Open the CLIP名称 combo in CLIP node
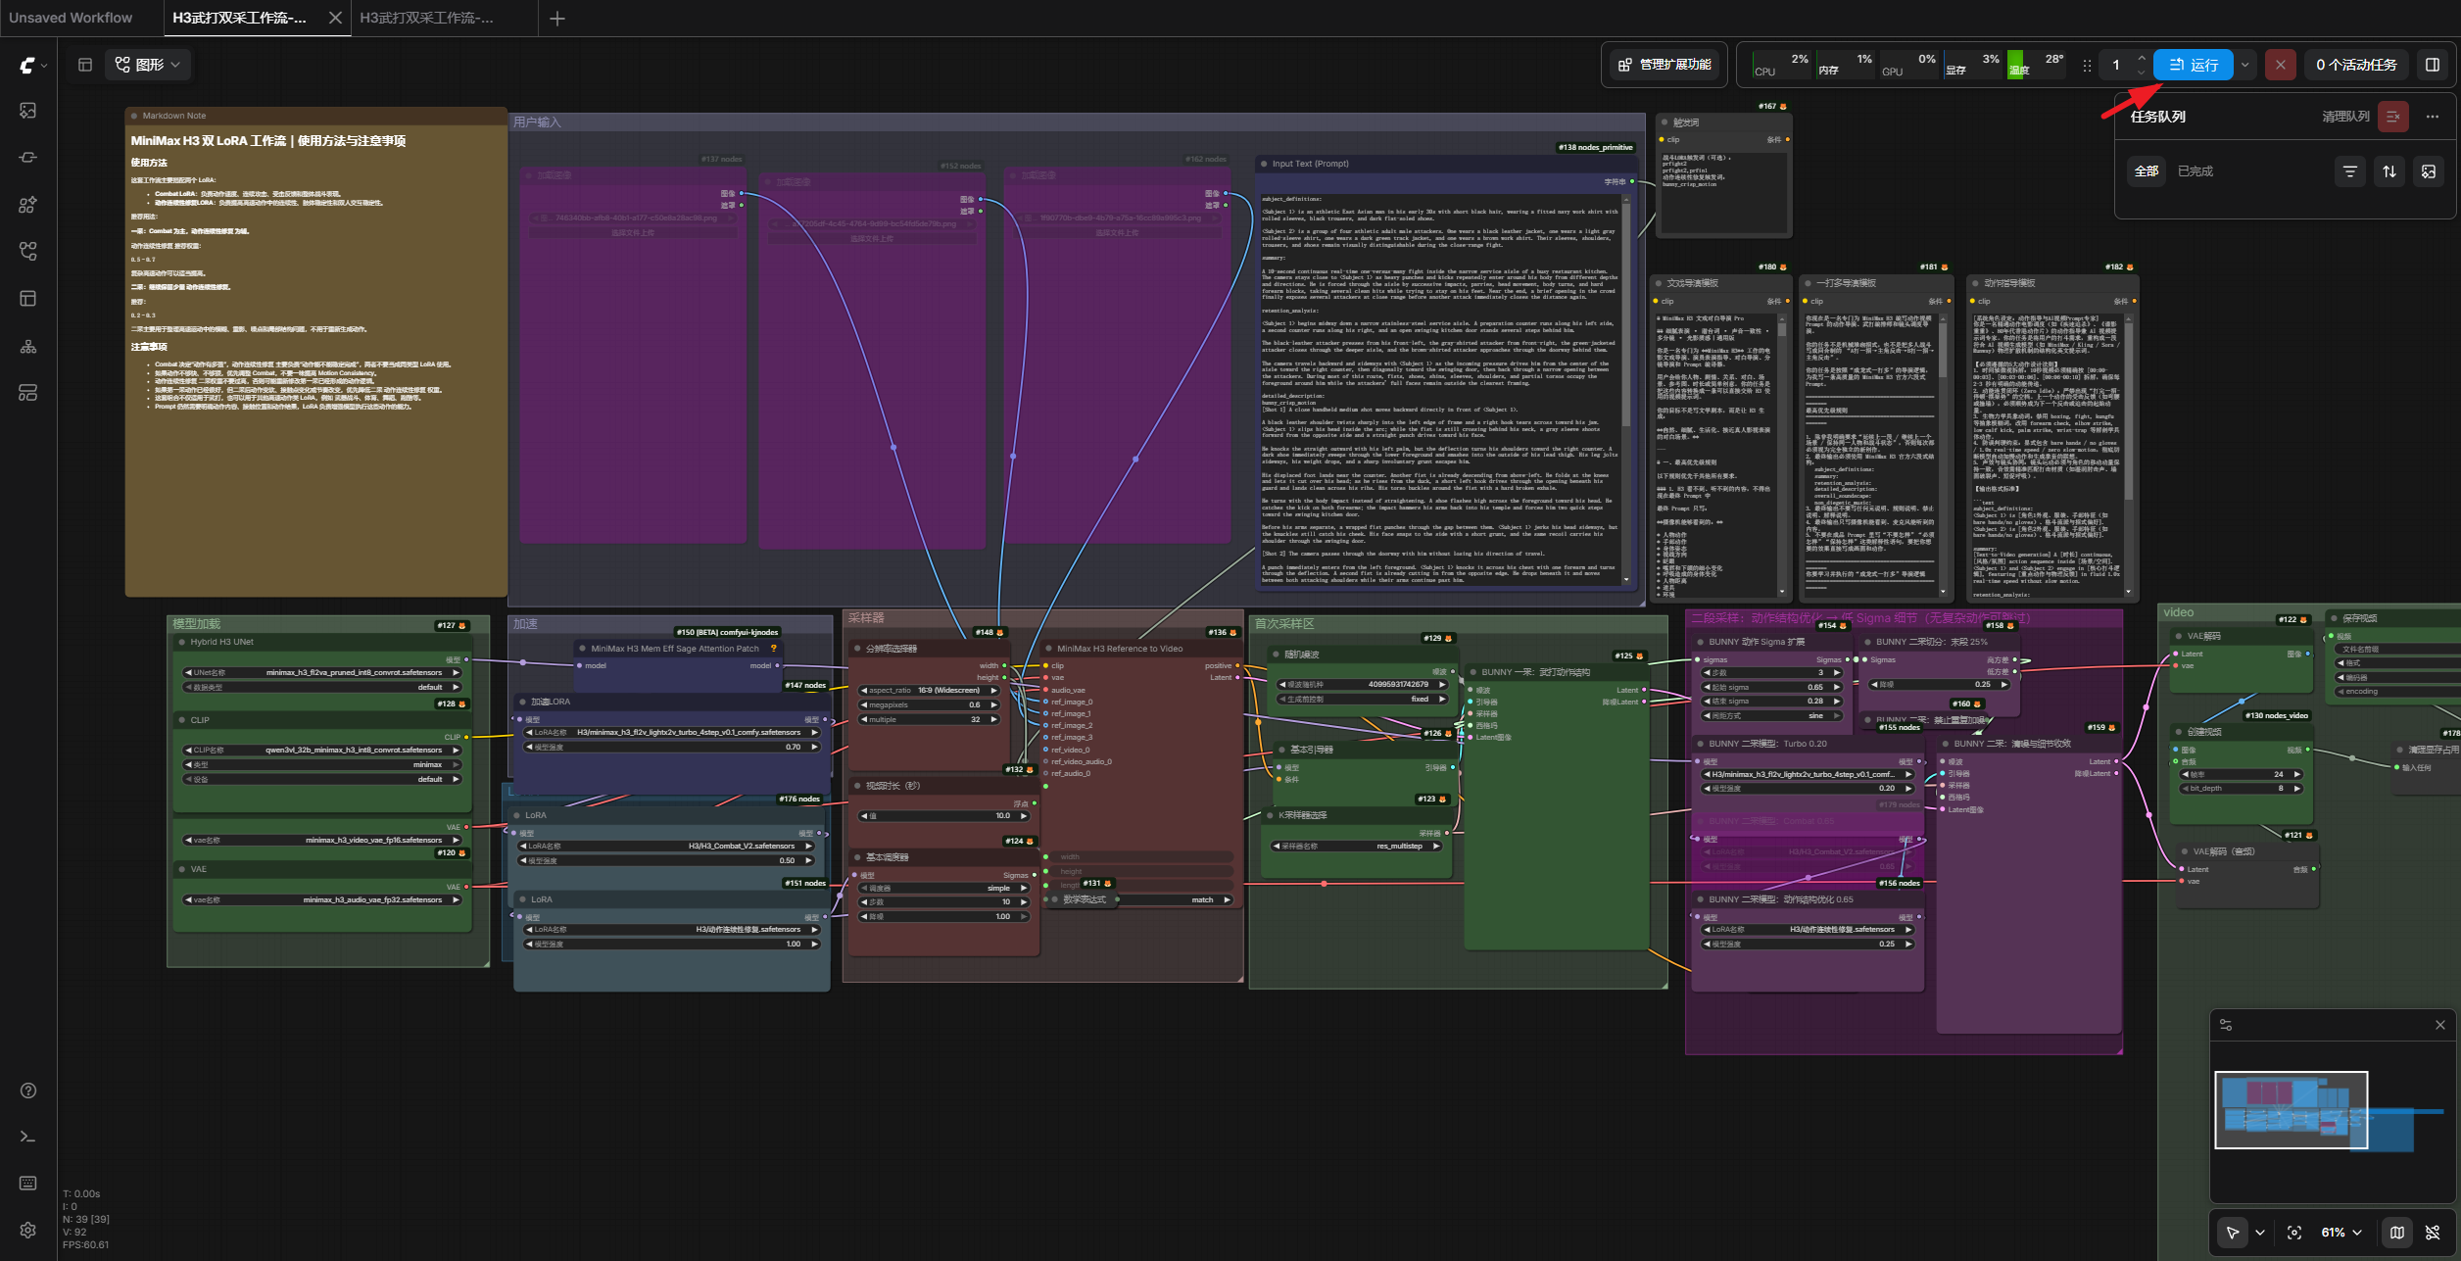This screenshot has width=2461, height=1261. pyautogui.click(x=322, y=751)
